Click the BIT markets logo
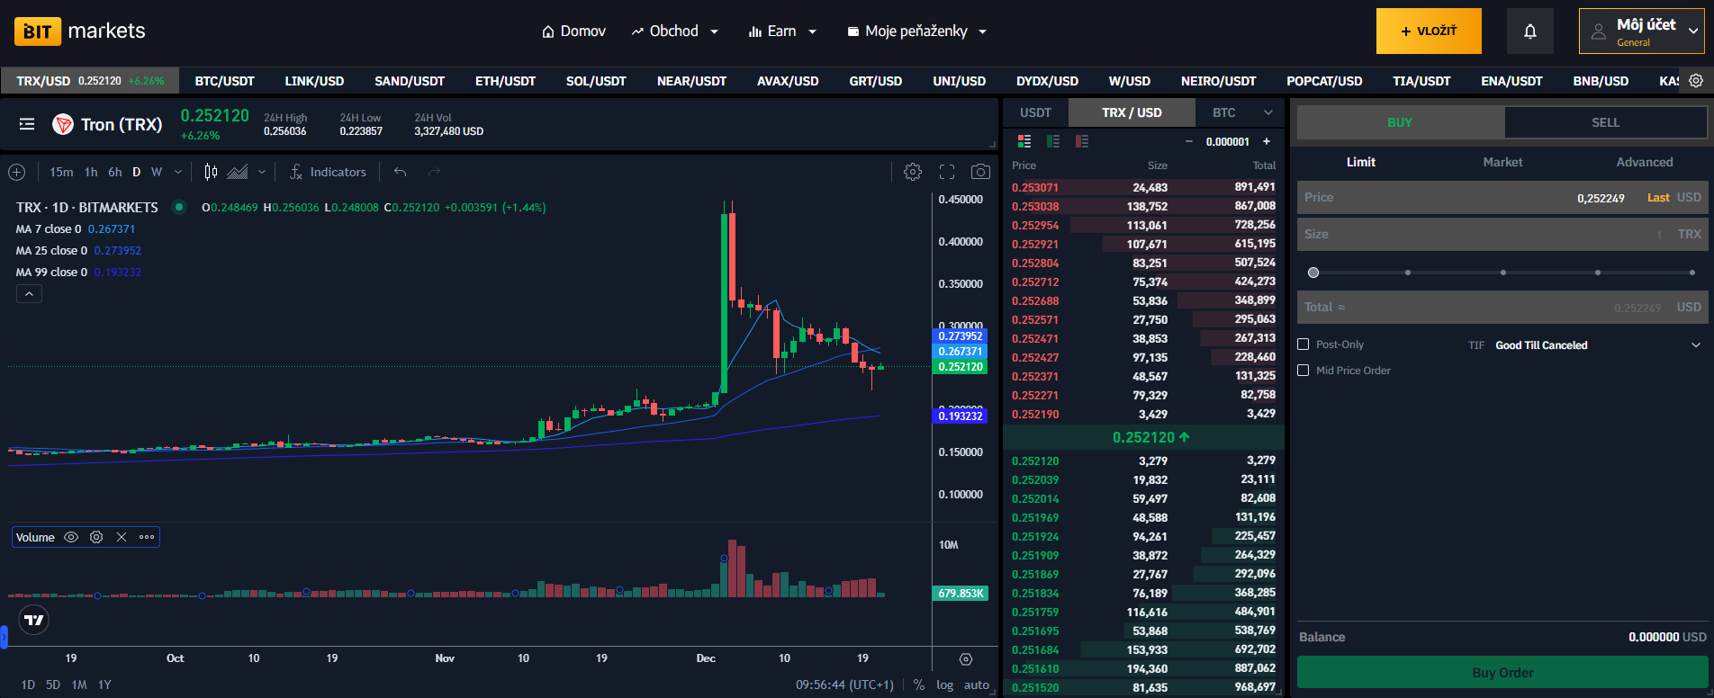This screenshot has height=698, width=1714. 79,31
